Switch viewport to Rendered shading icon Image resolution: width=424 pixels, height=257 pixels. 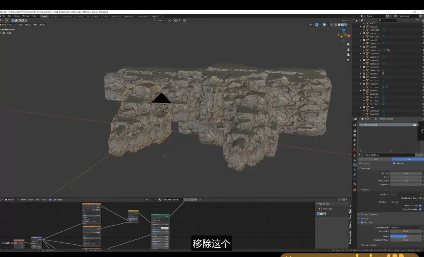[x=345, y=24]
